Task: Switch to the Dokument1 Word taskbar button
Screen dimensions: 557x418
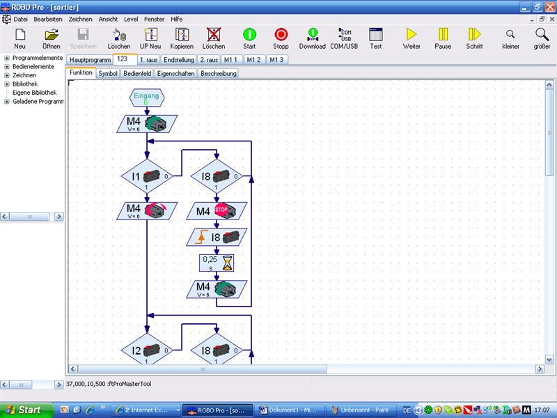Action: tap(289, 410)
